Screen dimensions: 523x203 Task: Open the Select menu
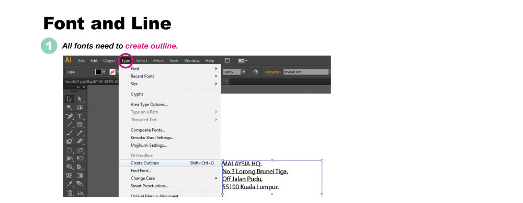pyautogui.click(x=141, y=61)
